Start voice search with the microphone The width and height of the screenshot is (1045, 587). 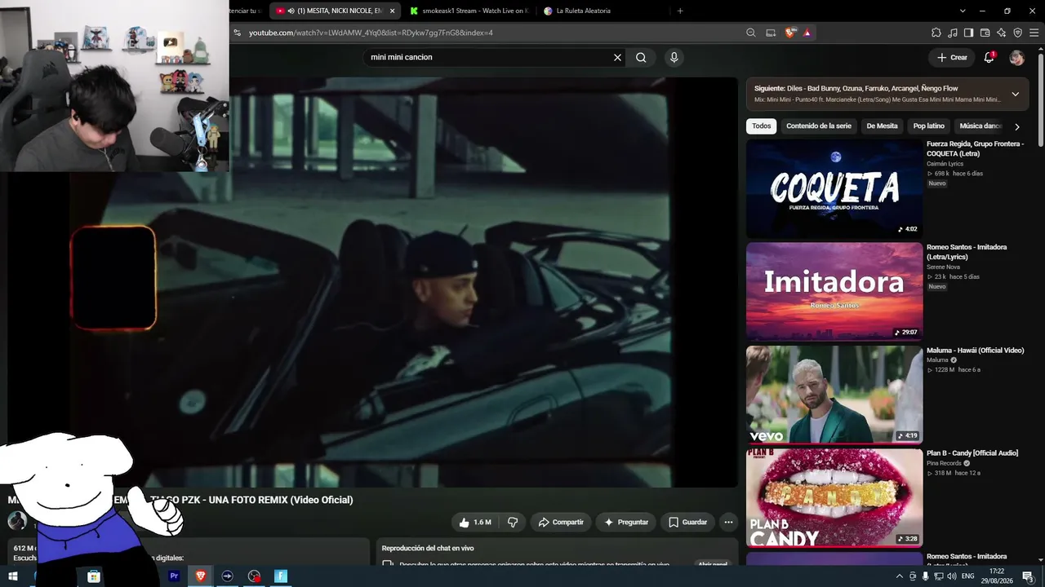[x=674, y=57]
